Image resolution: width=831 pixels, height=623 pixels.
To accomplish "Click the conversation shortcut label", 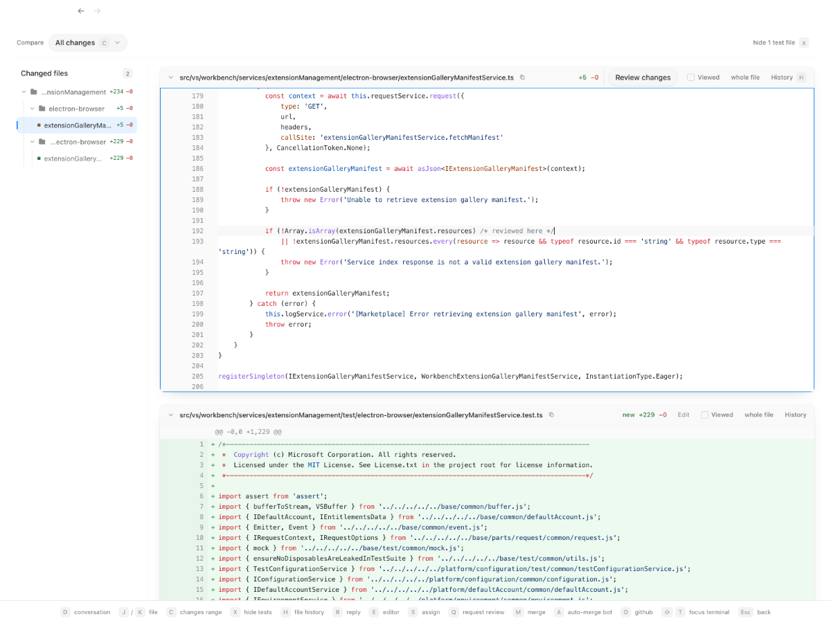I will (92, 612).
